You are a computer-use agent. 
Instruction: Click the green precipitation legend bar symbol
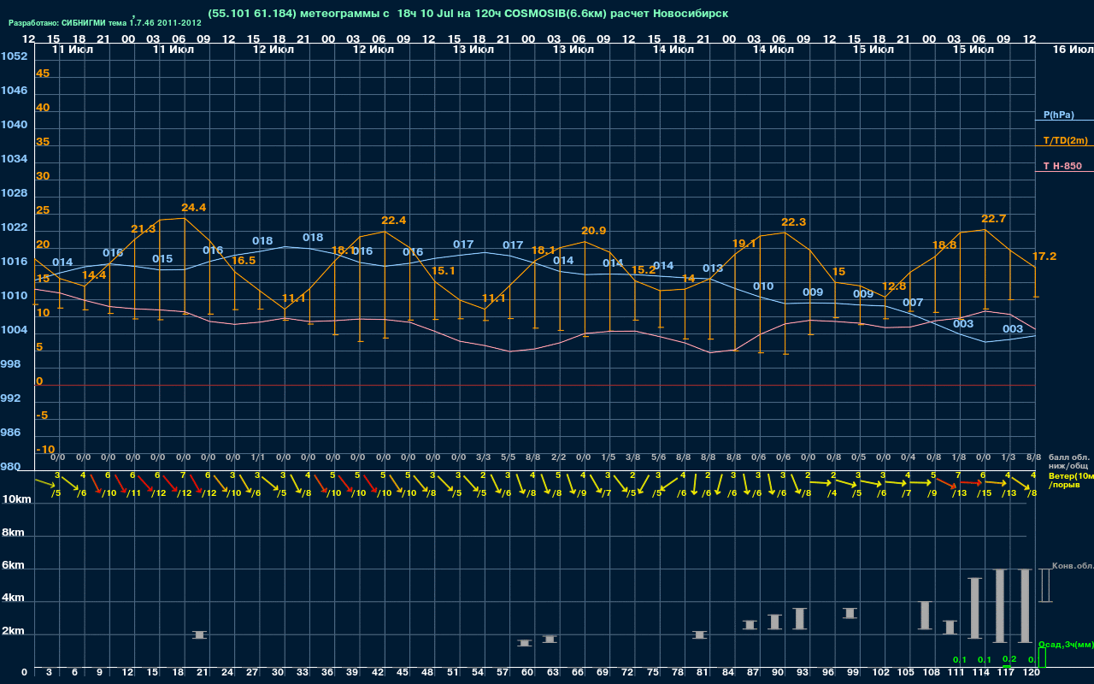1041,657
